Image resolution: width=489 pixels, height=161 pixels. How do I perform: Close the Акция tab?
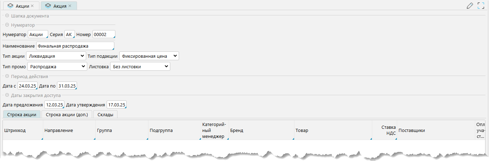pyautogui.click(x=70, y=6)
